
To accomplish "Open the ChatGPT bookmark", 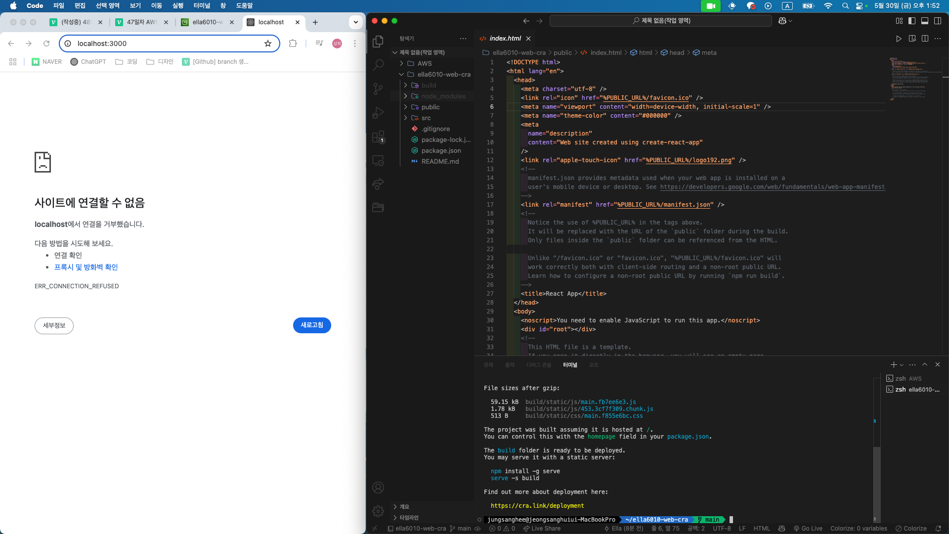I will 88,62.
